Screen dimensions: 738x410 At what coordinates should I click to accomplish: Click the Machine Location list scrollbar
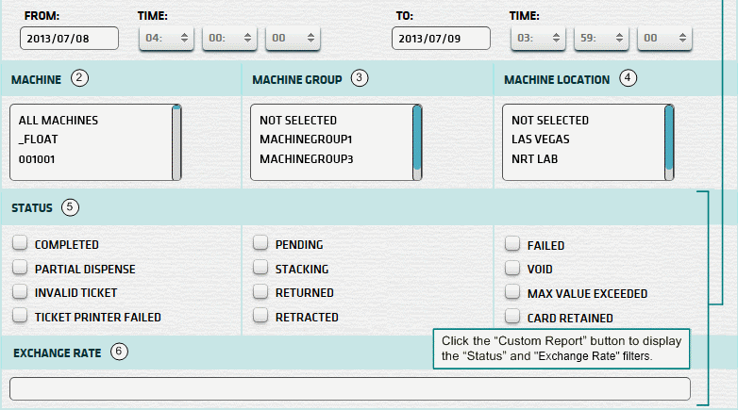[x=669, y=142]
